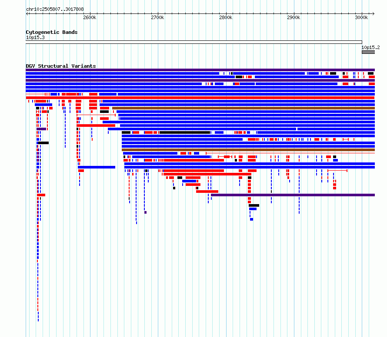Click the chr10:2505807..3017808 coordinate label

click(55, 10)
